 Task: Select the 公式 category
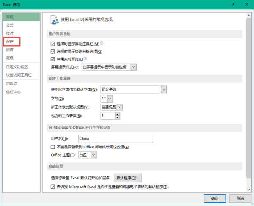[x=21, y=25]
